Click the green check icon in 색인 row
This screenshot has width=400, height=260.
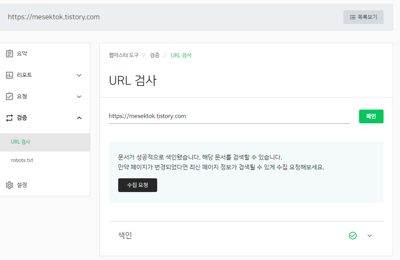pos(353,236)
